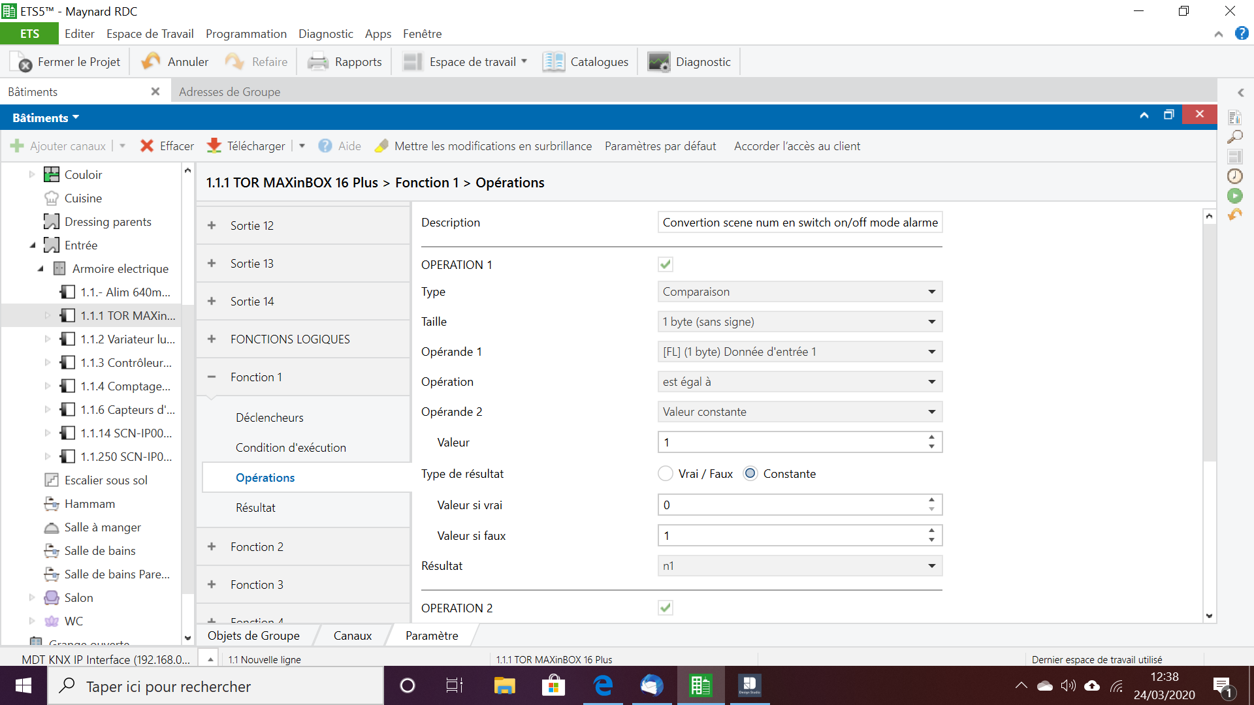Switch to the Canaux tab

coord(352,636)
